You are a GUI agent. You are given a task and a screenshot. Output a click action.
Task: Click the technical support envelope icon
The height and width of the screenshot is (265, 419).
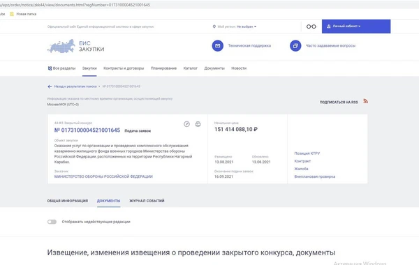pos(217,45)
